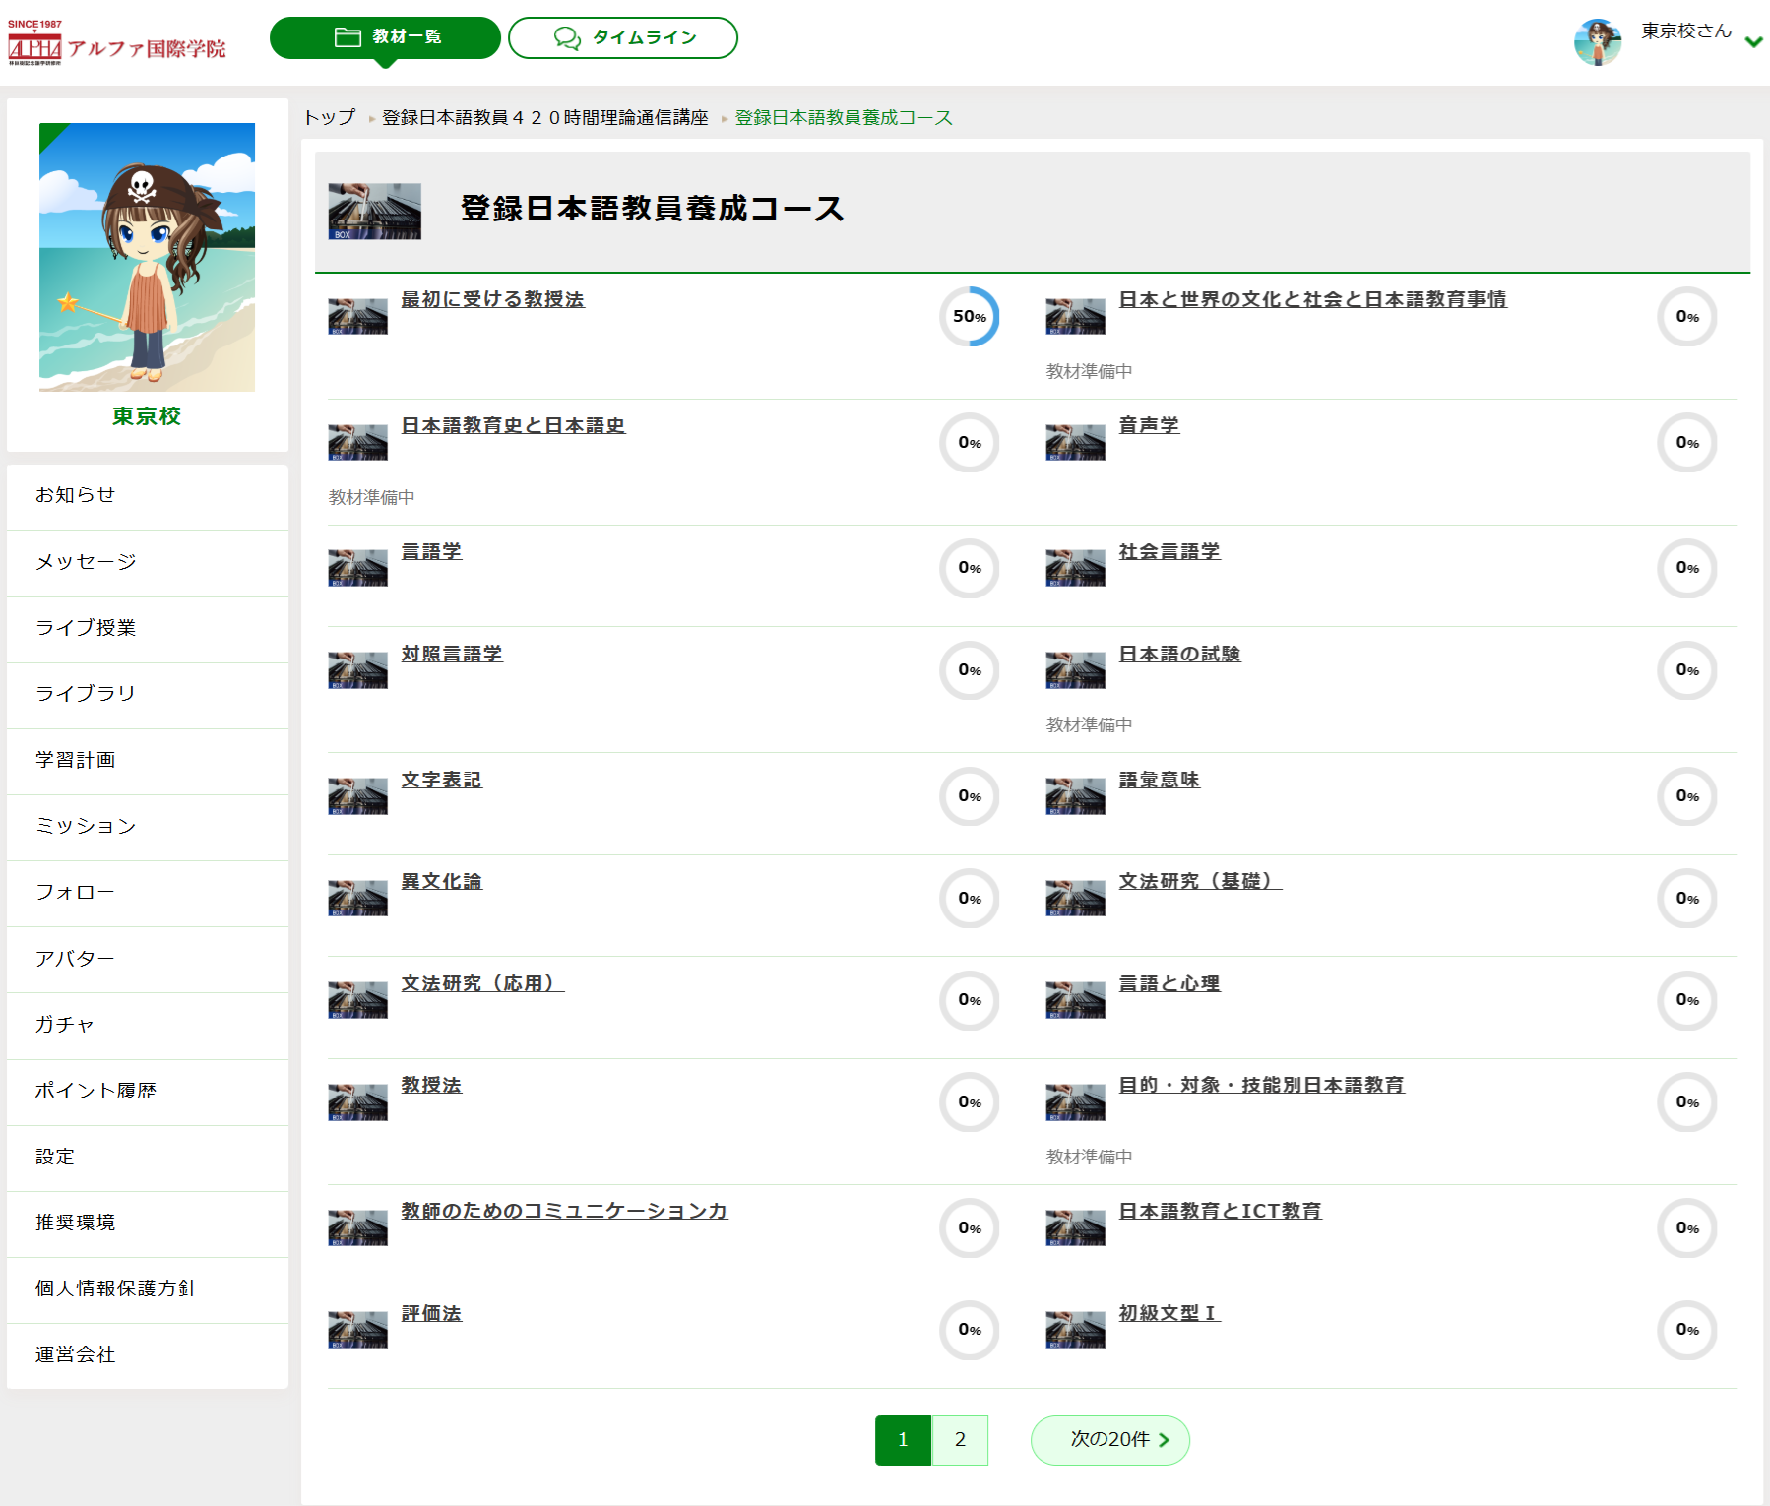This screenshot has height=1506, width=1770.
Task: Open 個人情報保護方針 in sidebar
Action: click(x=148, y=1288)
